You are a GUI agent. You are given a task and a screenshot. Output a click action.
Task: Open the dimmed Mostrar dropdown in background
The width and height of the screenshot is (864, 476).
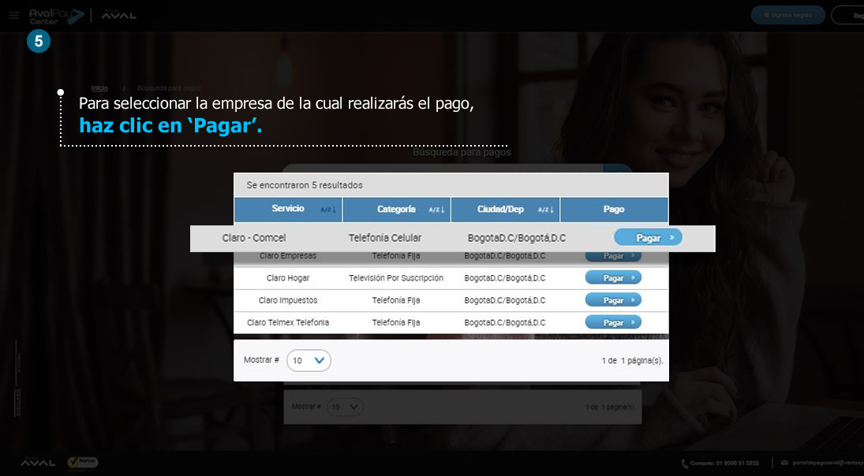tap(346, 407)
